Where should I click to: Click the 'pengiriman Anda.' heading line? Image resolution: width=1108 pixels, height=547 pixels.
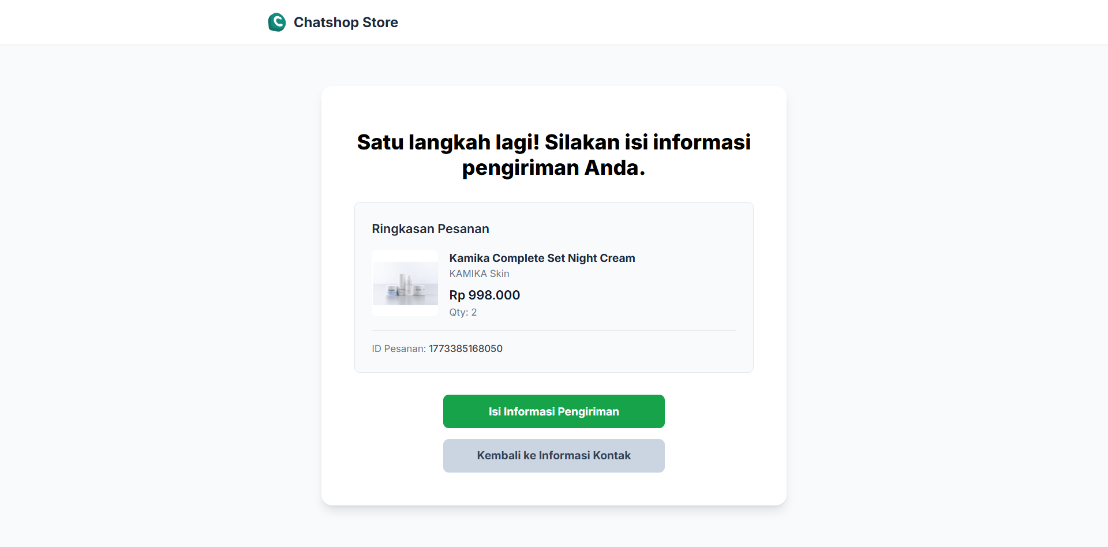[x=553, y=168]
